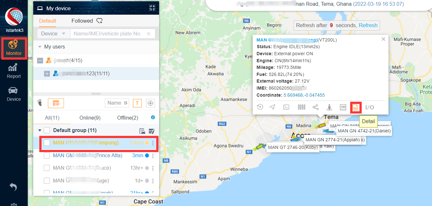The width and height of the screenshot is (432, 206).
Task: Open more options for Prince Atta vehicle
Action: [x=153, y=156]
